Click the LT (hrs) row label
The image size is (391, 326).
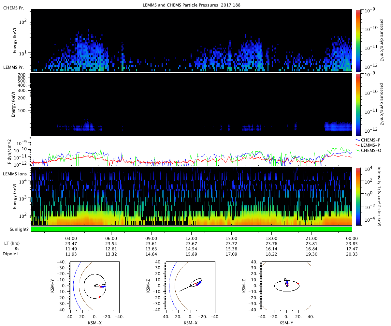(11, 244)
